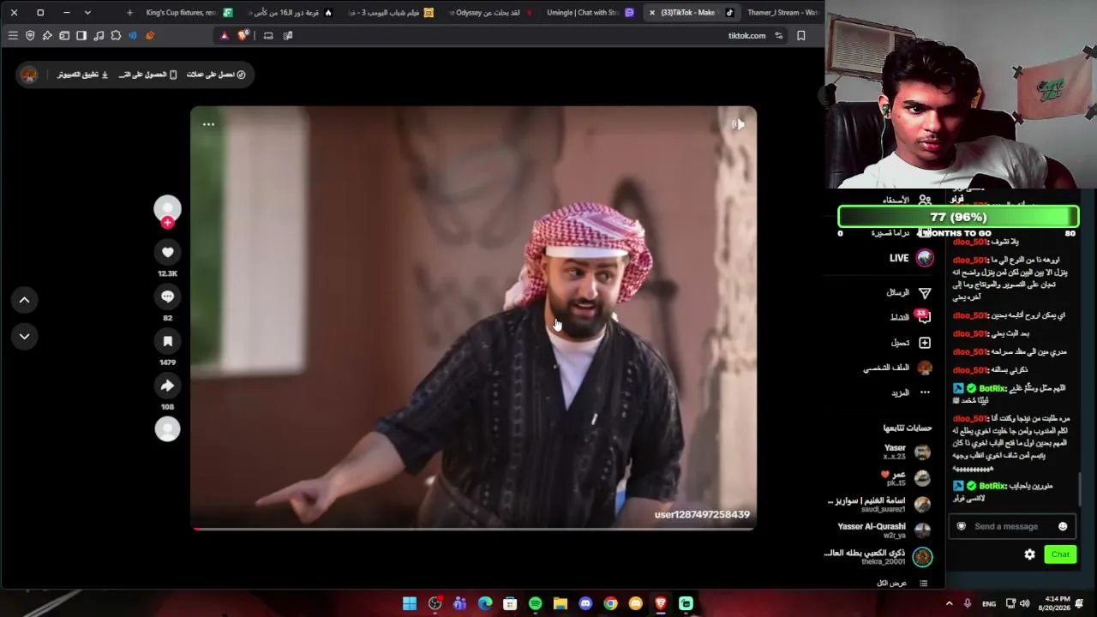
Task: Bookmark the video with the save icon
Action: pos(167,341)
